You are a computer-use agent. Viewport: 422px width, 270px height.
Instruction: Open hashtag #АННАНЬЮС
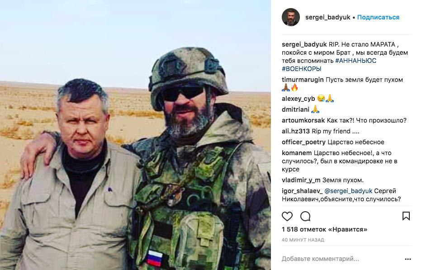[x=356, y=61]
